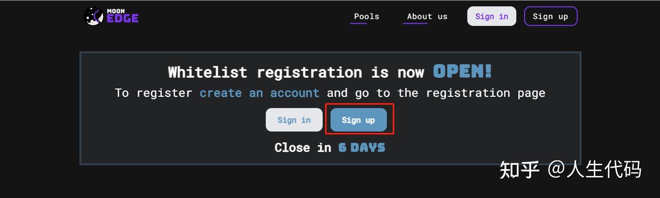Click the 'registration page' phrase in the banner
This screenshot has width=660, height=198.
tap(485, 93)
